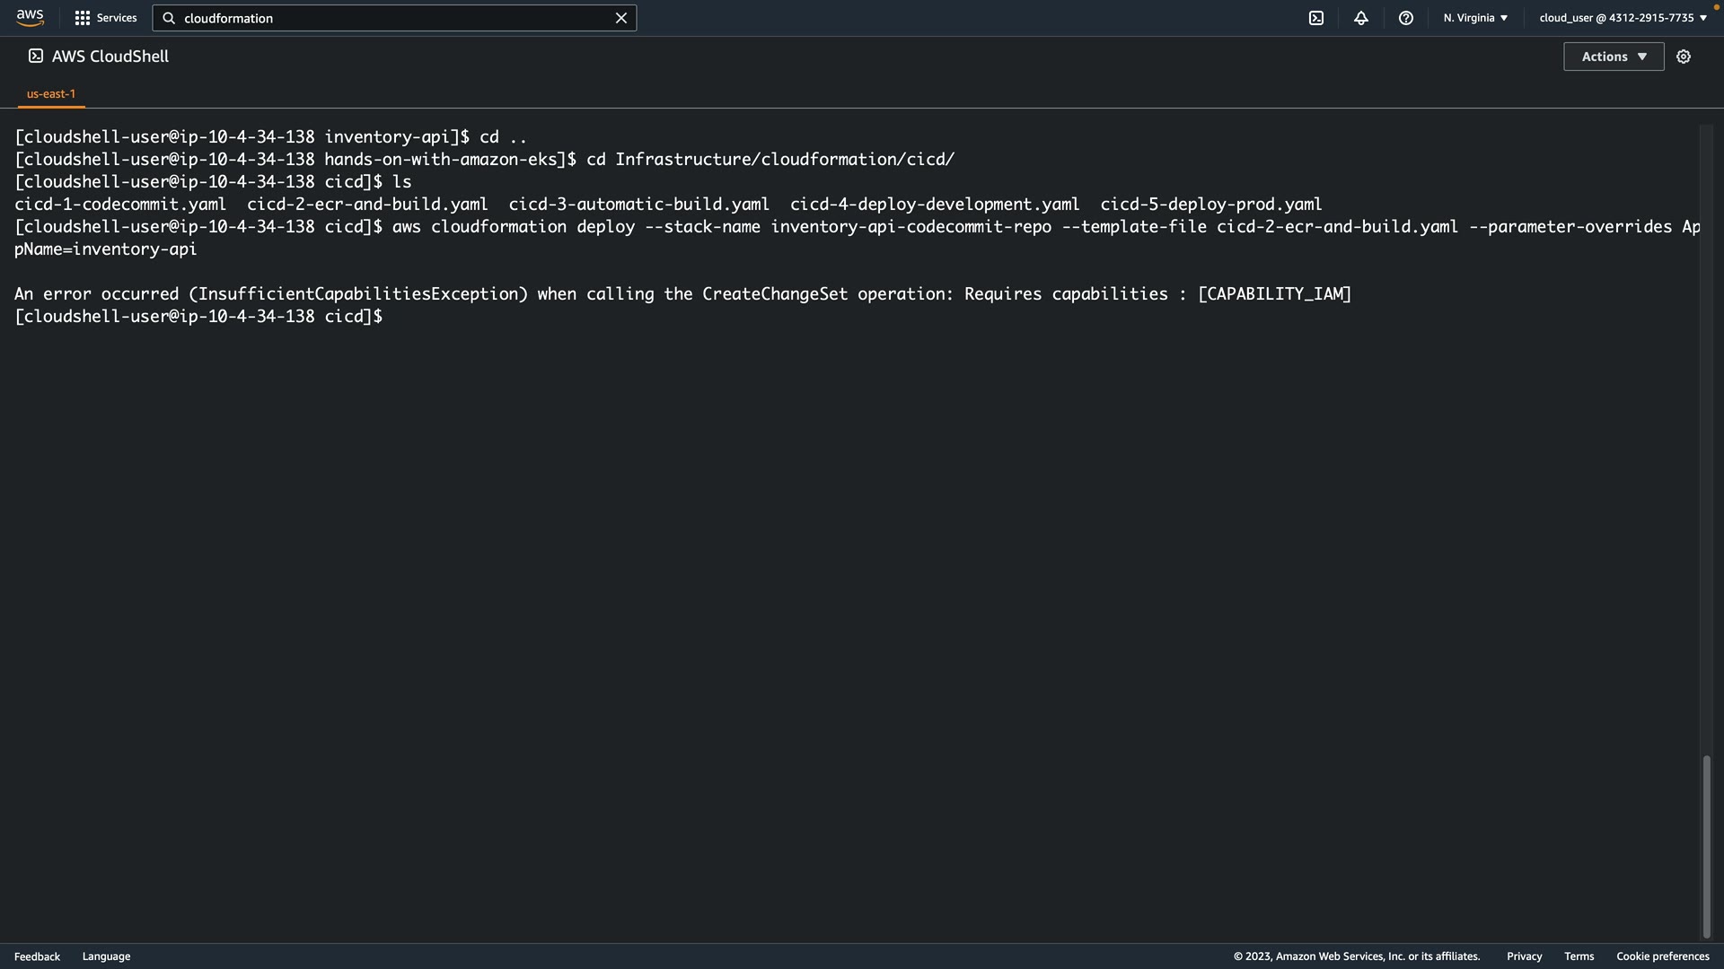Viewport: 1724px width, 969px height.
Task: Expand the cloud_user account menu
Action: coord(1623,18)
